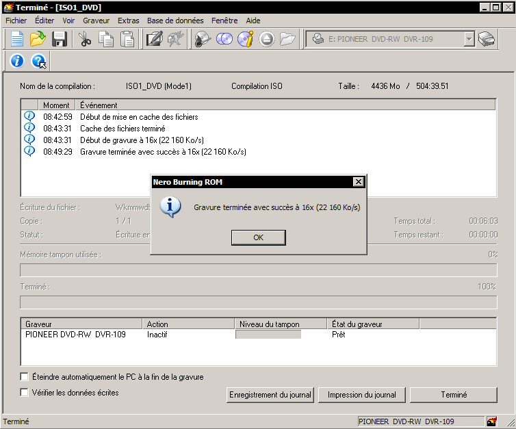This screenshot has height=429, width=516.
Task: Click the Nero icon in status bar
Action: click(x=491, y=421)
